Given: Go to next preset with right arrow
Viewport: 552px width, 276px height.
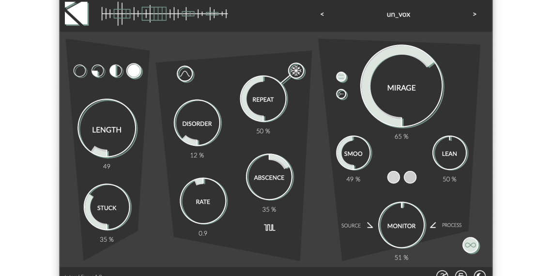Looking at the screenshot, I should coord(475,15).
